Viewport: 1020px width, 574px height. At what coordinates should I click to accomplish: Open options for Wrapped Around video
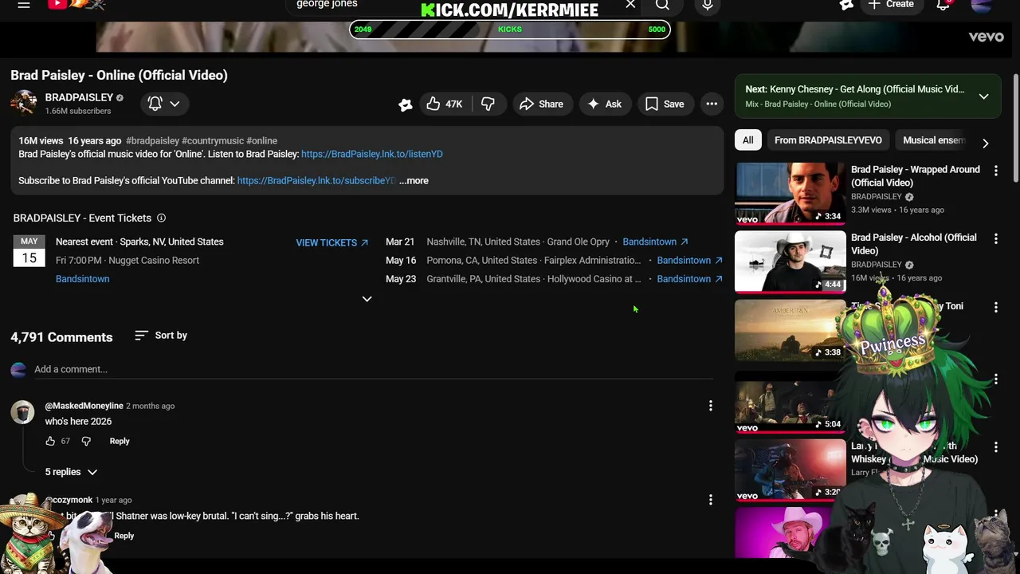pyautogui.click(x=996, y=171)
